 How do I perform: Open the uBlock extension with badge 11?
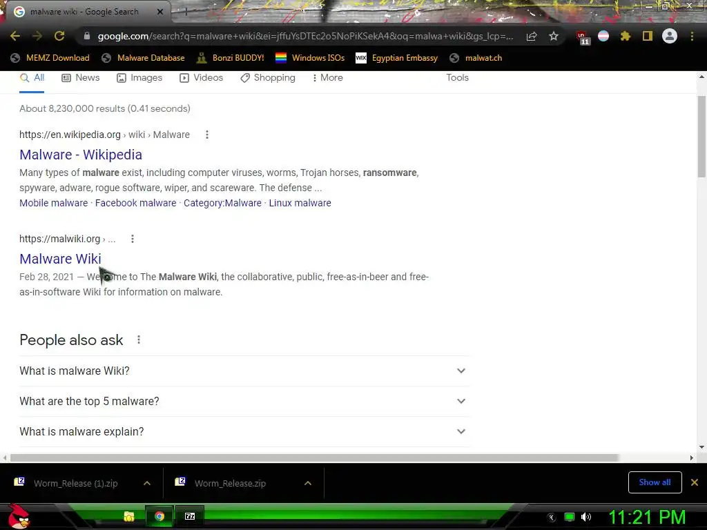coord(583,38)
